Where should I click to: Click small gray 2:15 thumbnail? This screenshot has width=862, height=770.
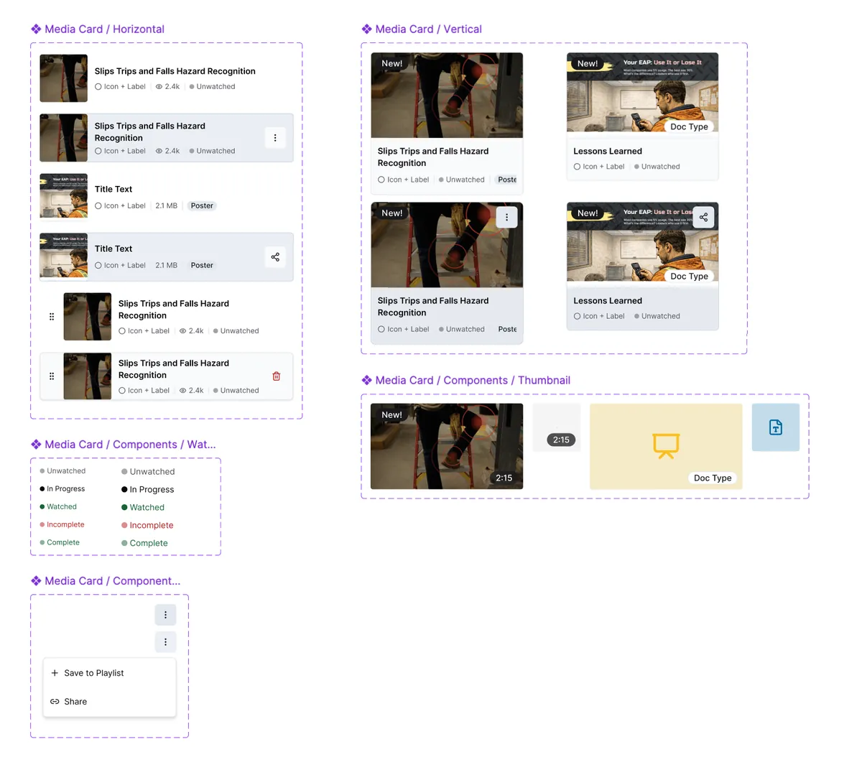[557, 427]
